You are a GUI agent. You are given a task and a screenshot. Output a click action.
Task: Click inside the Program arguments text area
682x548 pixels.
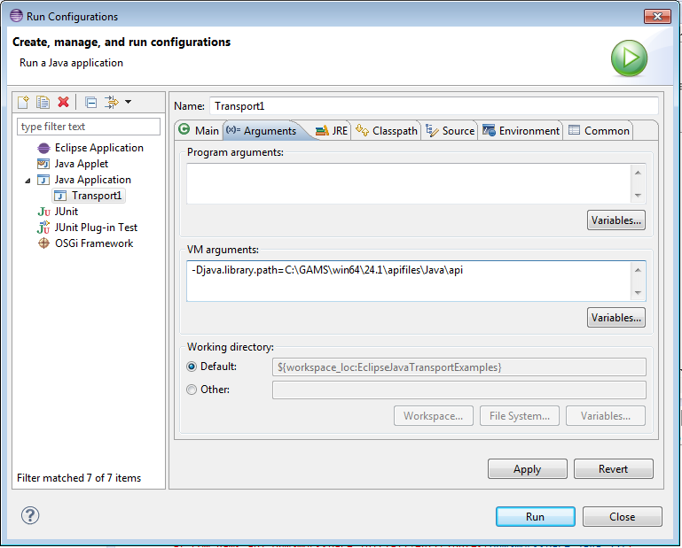(408, 183)
